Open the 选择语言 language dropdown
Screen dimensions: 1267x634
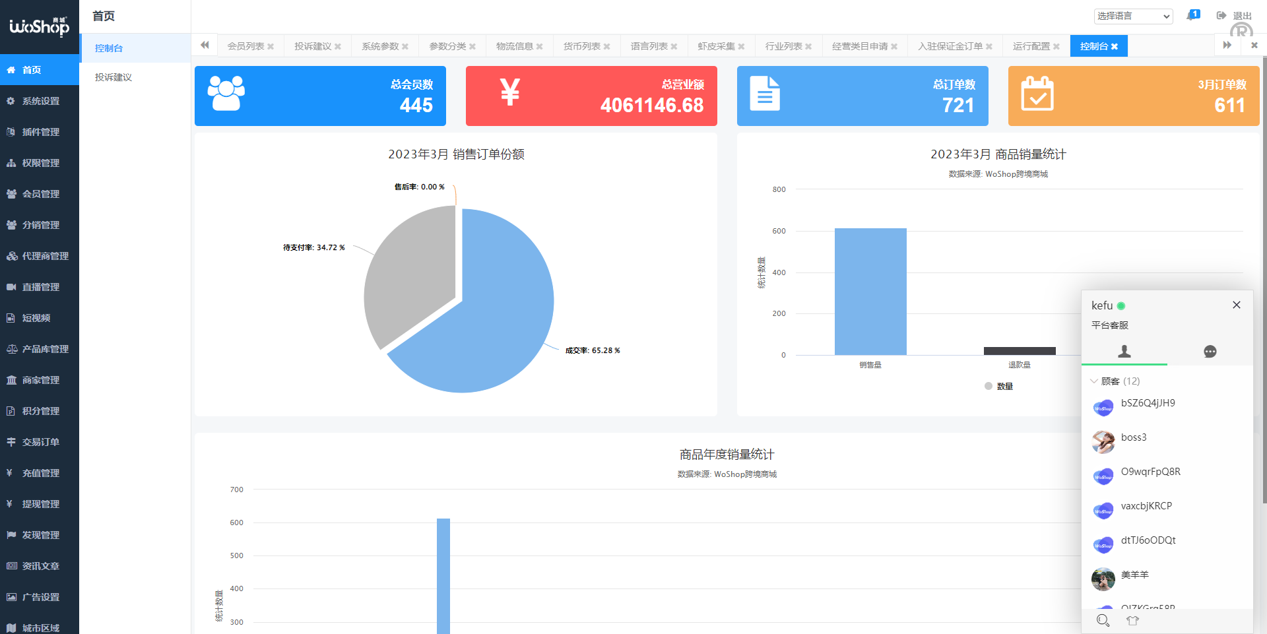[x=1133, y=16]
